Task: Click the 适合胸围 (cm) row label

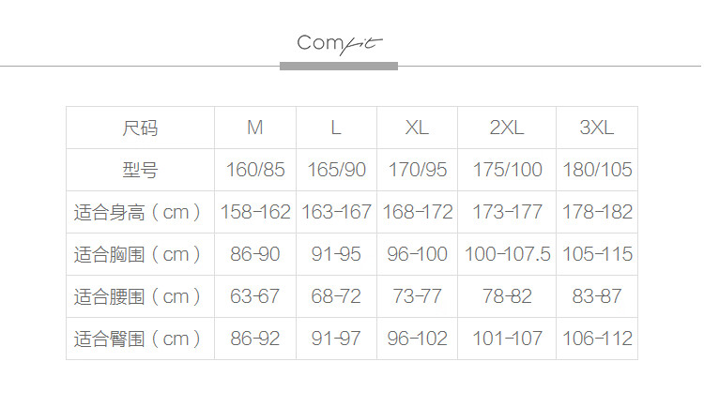Action: [140, 254]
